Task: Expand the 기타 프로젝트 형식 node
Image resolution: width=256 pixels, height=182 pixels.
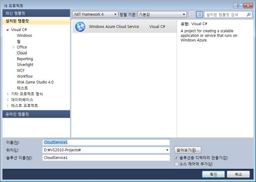Action: [8, 94]
